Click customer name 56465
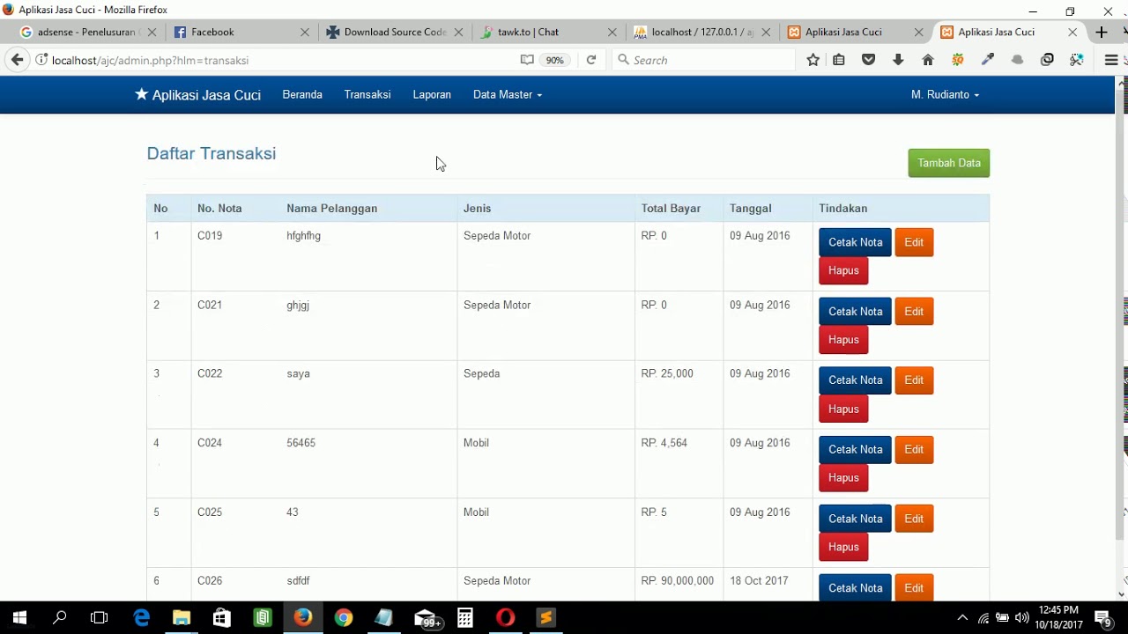 tap(301, 443)
